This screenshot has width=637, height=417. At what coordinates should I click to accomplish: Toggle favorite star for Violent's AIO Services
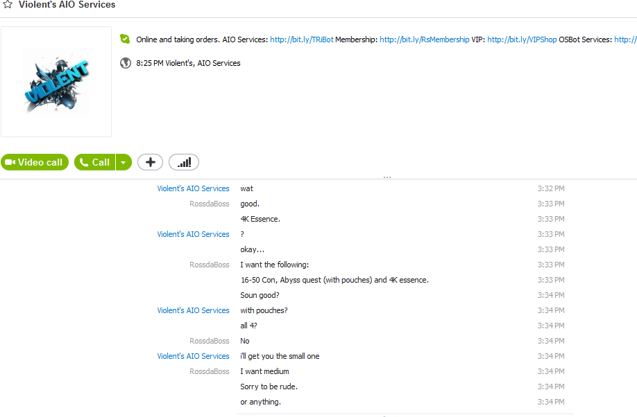[8, 4]
